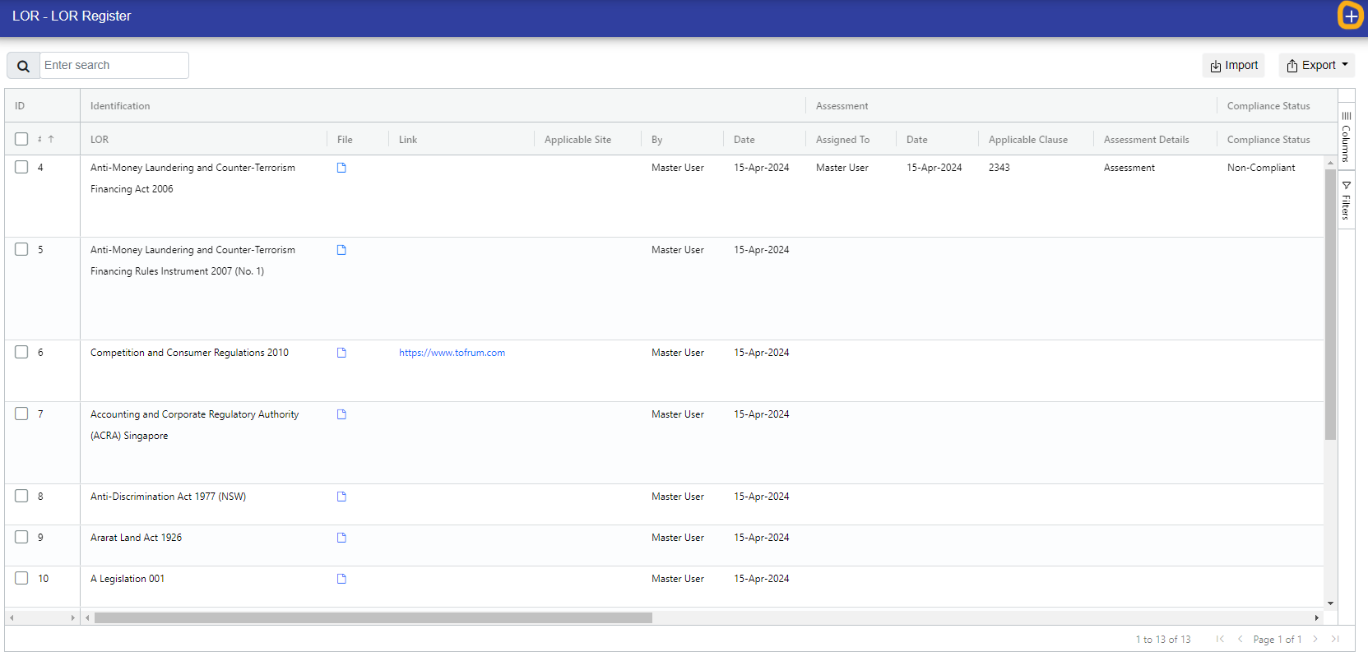Open file icon for ACRA Singapore row
Viewport: 1368px width, 661px height.
(x=341, y=414)
